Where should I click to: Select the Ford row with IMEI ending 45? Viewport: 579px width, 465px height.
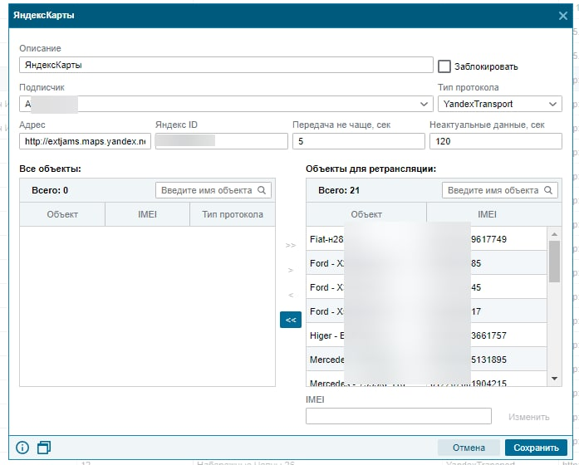point(426,287)
